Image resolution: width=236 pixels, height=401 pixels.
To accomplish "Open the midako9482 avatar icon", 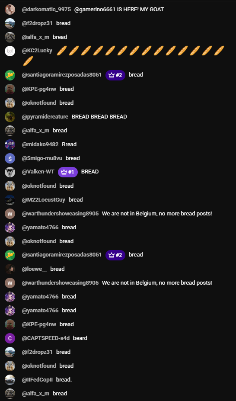I will pos(10,144).
